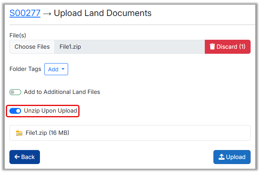Click the trash can icon in Discard
The image size is (260, 173).
[x=212, y=47]
